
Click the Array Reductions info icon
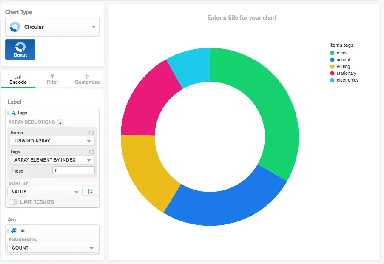click(60, 122)
